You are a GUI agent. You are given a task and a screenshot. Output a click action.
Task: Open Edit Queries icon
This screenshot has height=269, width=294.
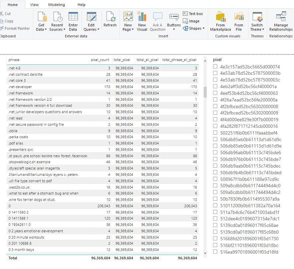92,17
